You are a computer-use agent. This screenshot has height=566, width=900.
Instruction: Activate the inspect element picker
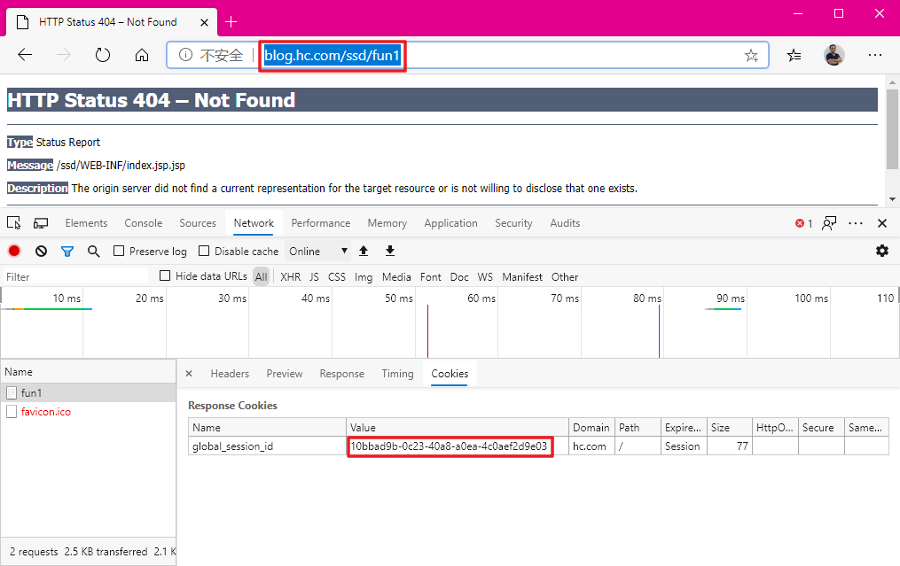coord(14,223)
